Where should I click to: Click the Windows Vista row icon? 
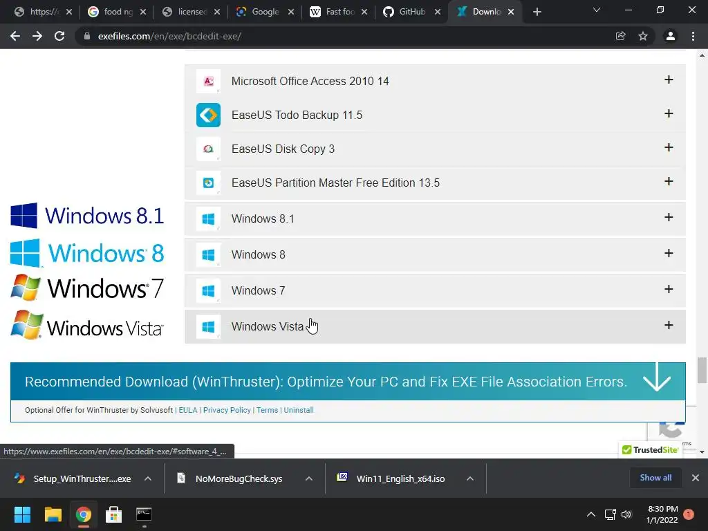pos(208,326)
